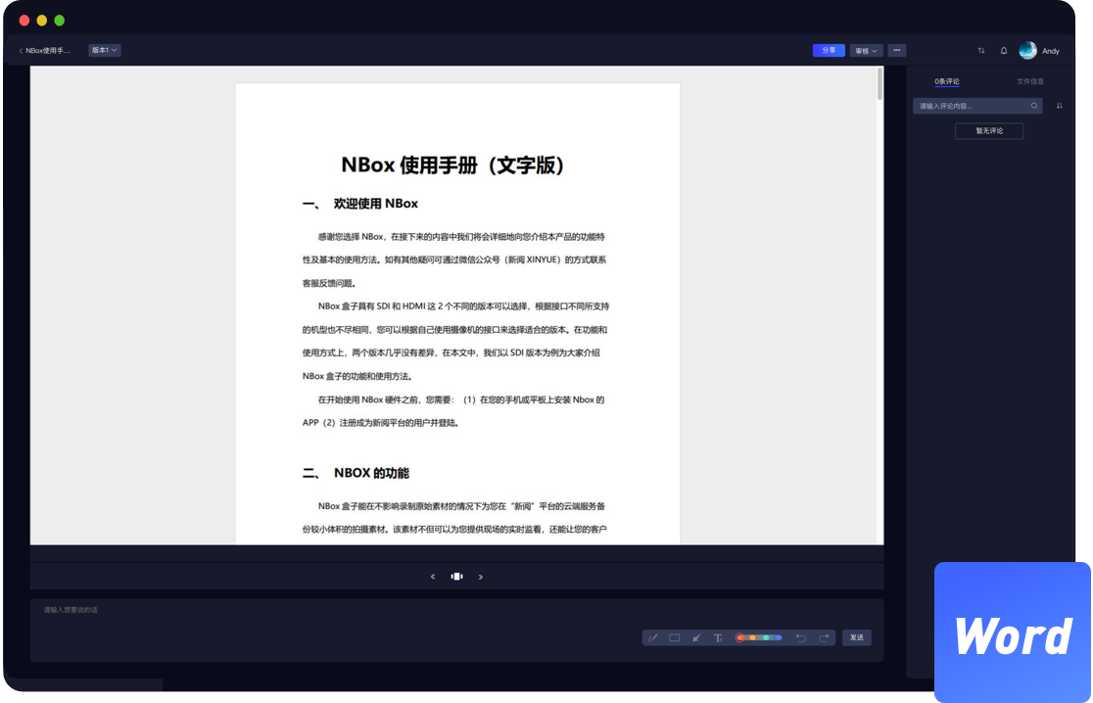Switch to the 0条评论 comments tab
The image size is (1093, 703).
coord(947,81)
